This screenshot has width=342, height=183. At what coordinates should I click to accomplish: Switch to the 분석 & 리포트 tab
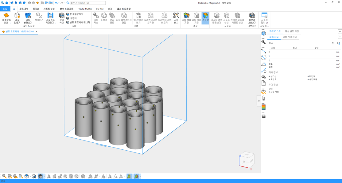[67, 9]
